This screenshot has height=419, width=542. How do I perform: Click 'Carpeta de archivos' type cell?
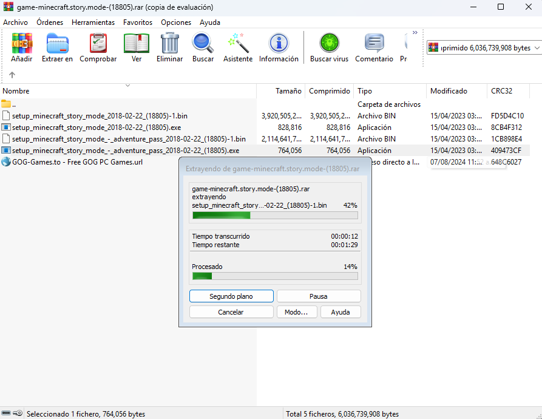point(389,104)
